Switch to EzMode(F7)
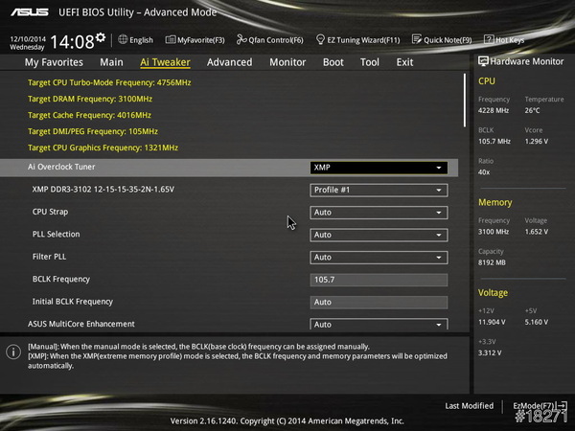This screenshot has width=575, height=431. [539, 406]
